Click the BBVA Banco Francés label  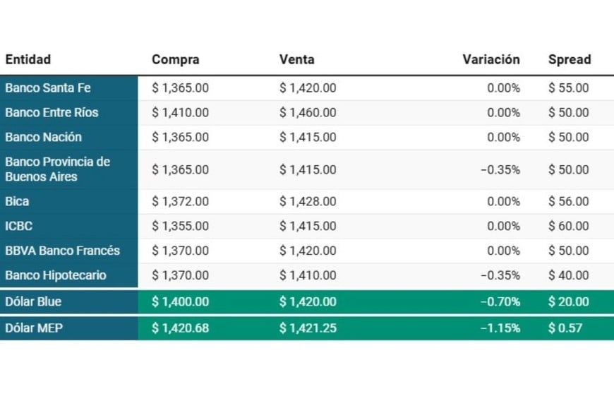point(63,251)
